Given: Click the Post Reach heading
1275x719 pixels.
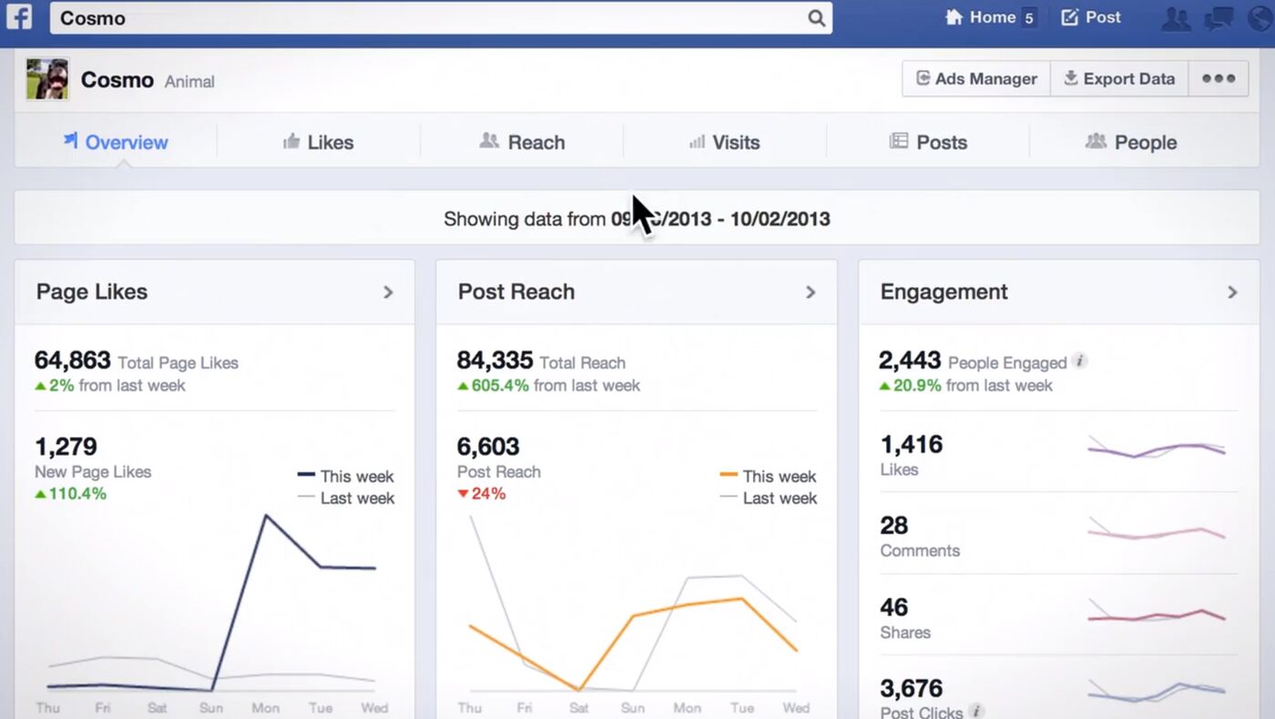Looking at the screenshot, I should [516, 291].
